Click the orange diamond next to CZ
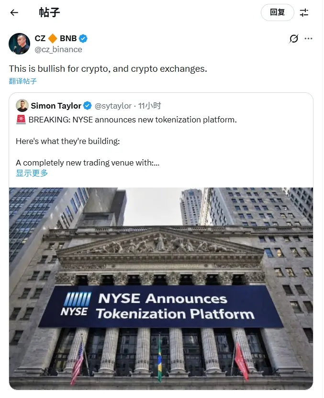 (53, 39)
